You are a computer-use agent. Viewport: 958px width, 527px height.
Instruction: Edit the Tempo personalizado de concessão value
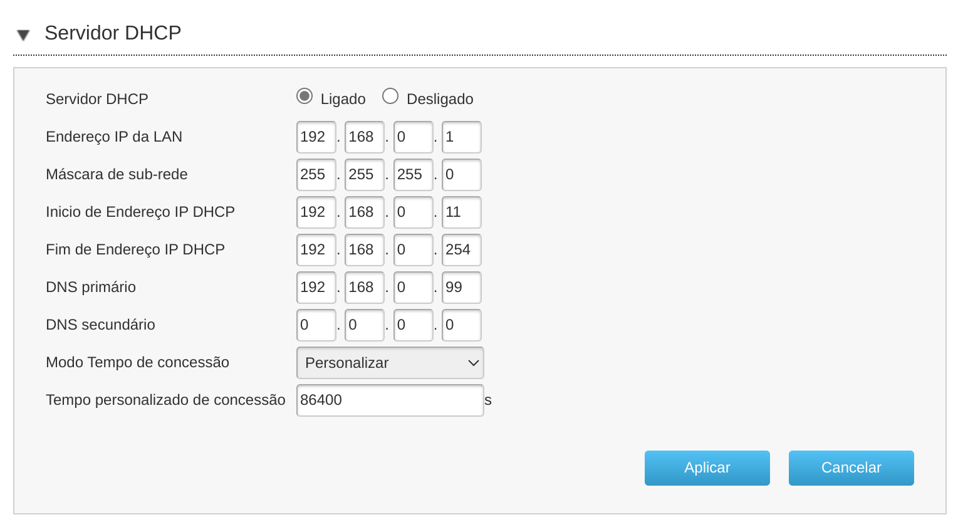[x=390, y=400]
